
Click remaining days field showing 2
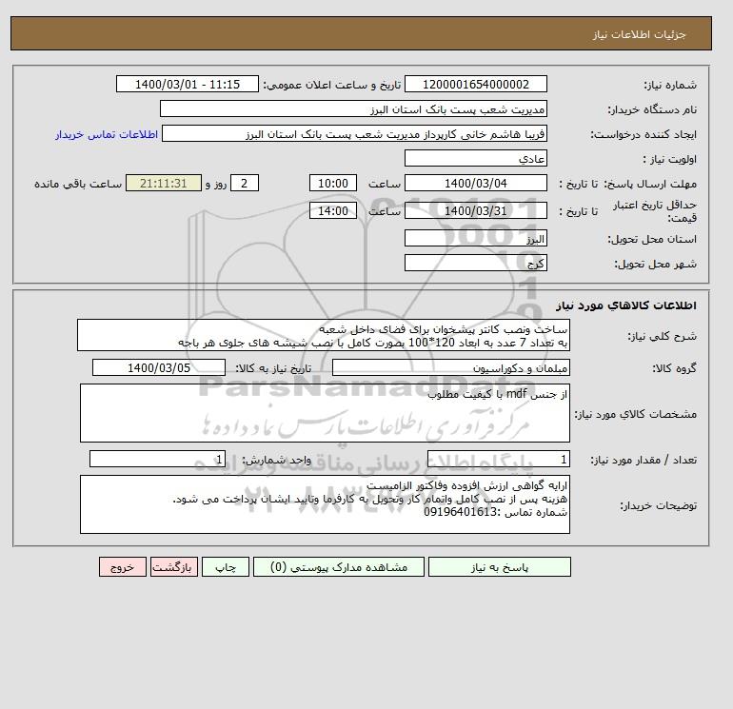tap(245, 184)
